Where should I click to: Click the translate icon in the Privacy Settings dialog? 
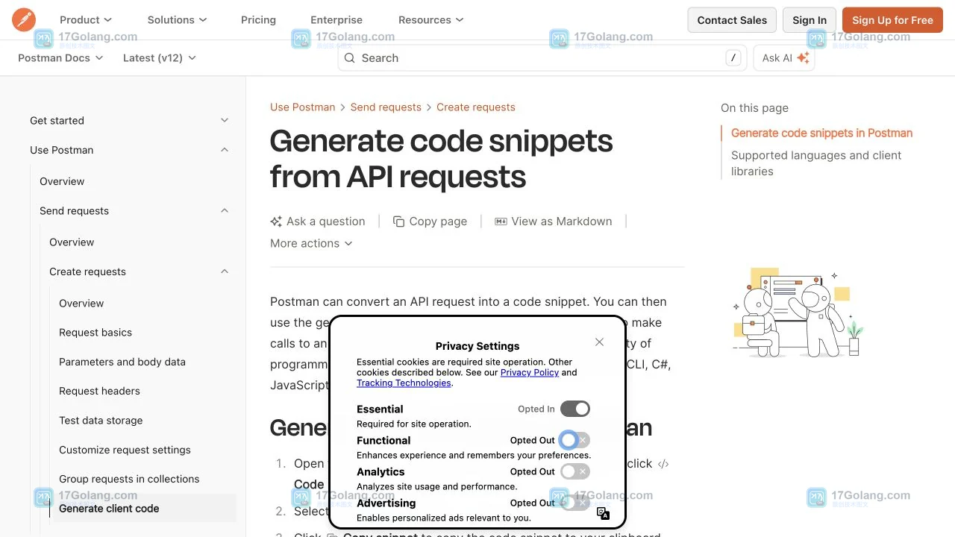click(x=604, y=513)
